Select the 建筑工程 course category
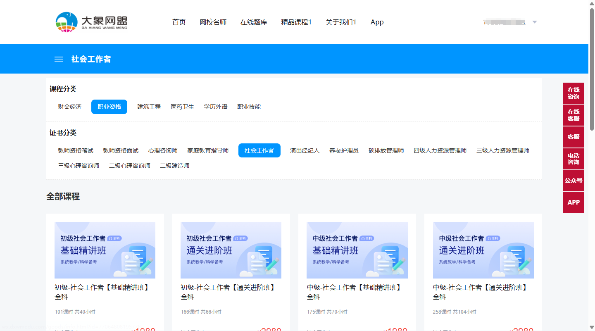The image size is (595, 331). click(149, 107)
